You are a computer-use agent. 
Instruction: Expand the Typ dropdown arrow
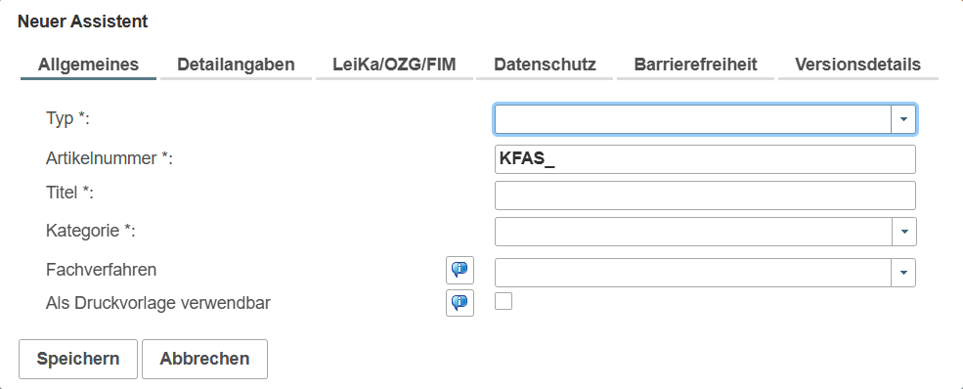(903, 119)
